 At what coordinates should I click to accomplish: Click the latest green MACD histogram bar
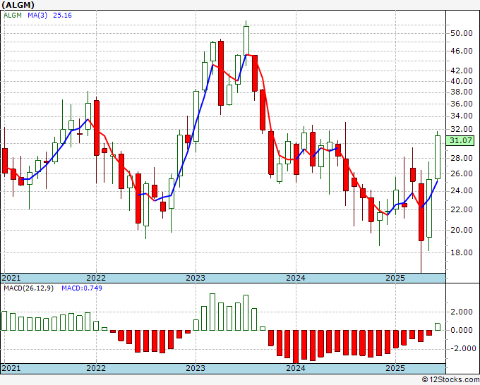[x=438, y=327]
